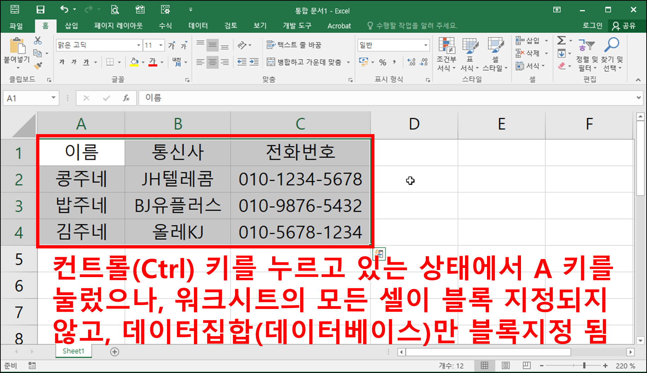The height and width of the screenshot is (373, 647).
Task: Click the column D header
Action: 414,124
